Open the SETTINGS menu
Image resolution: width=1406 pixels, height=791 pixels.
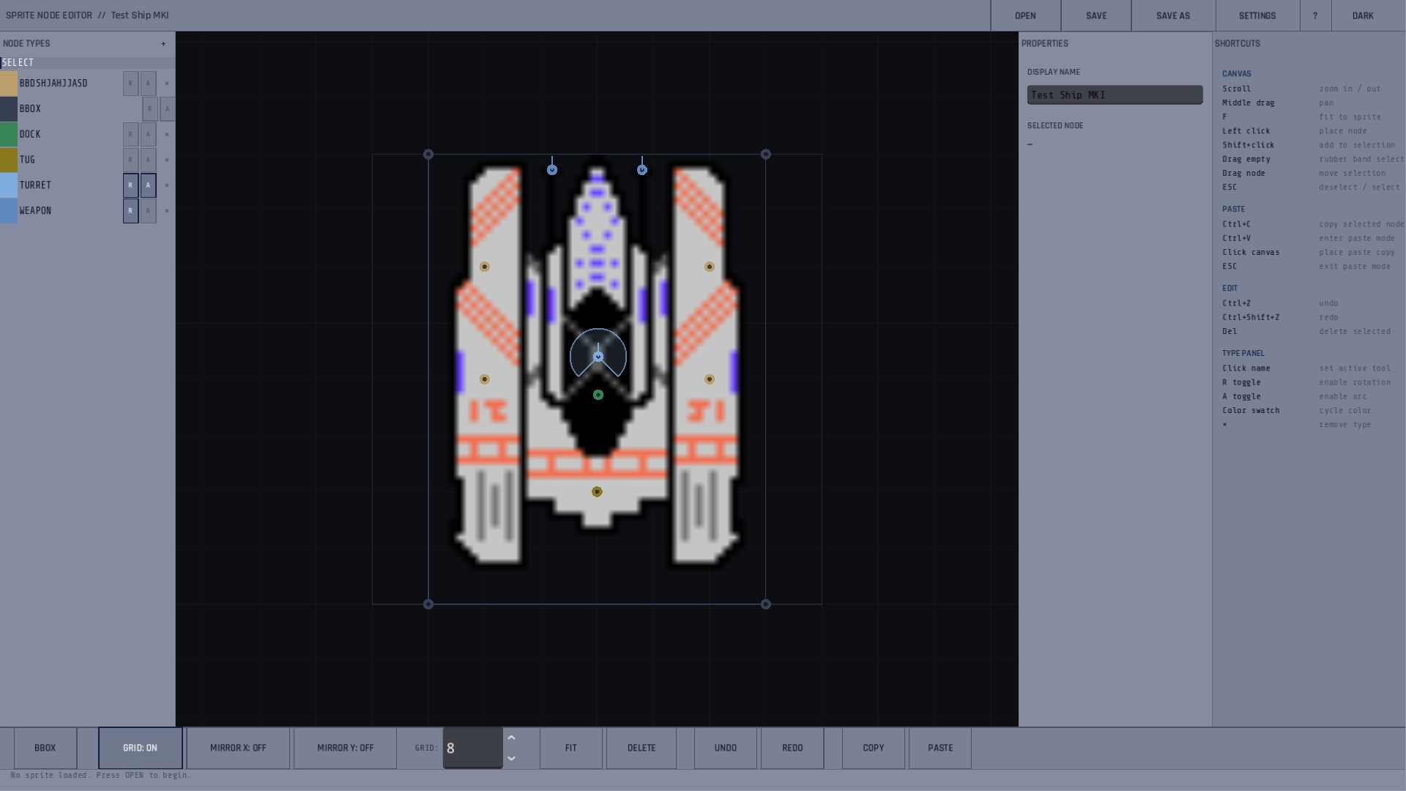tap(1257, 15)
